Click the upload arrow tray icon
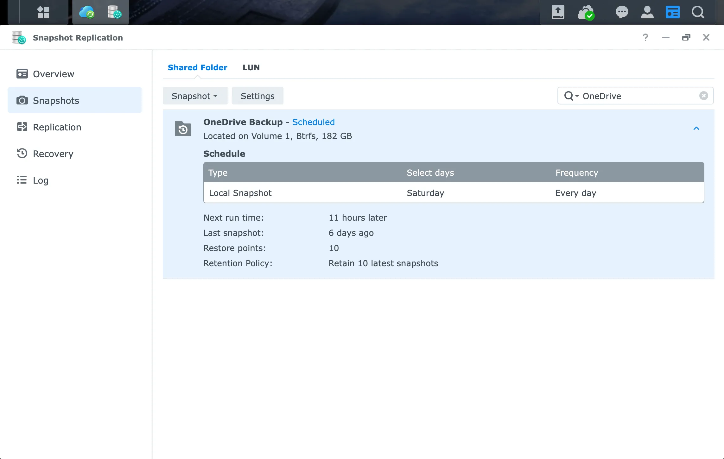 pyautogui.click(x=558, y=12)
